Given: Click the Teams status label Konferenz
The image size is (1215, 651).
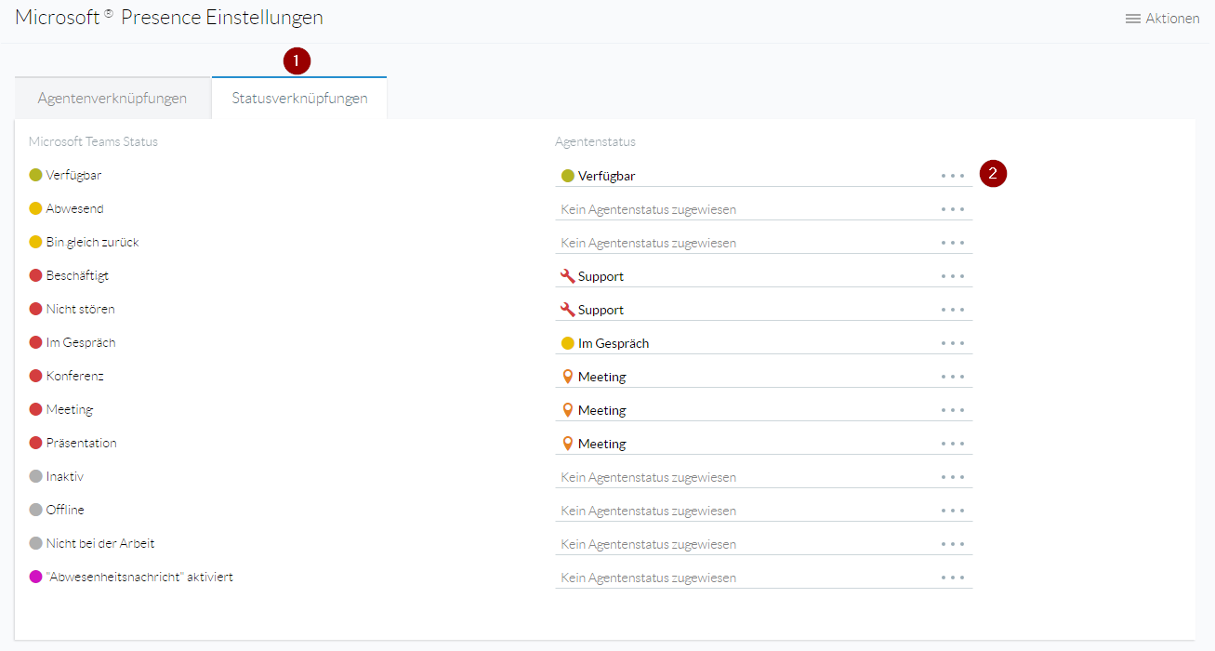Looking at the screenshot, I should click(74, 376).
